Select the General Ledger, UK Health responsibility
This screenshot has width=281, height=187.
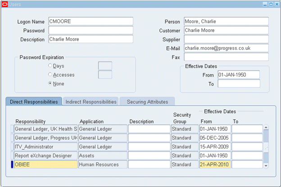(45, 129)
